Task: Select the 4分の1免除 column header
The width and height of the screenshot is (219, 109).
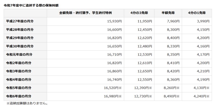Action: 197,13
